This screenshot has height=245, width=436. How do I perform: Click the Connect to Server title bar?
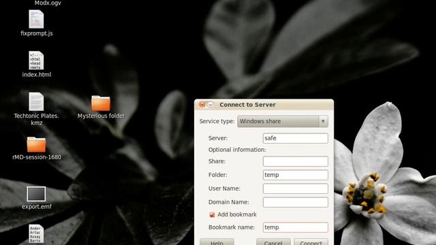click(x=264, y=105)
